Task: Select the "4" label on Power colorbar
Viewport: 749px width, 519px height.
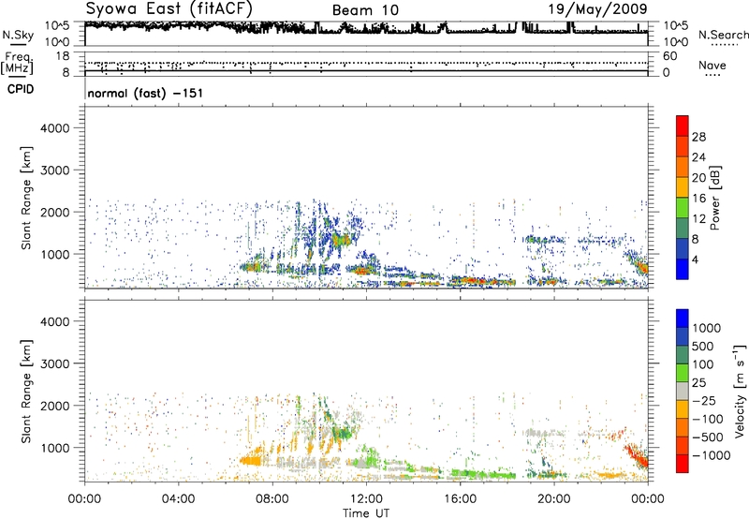Action: tap(695, 259)
